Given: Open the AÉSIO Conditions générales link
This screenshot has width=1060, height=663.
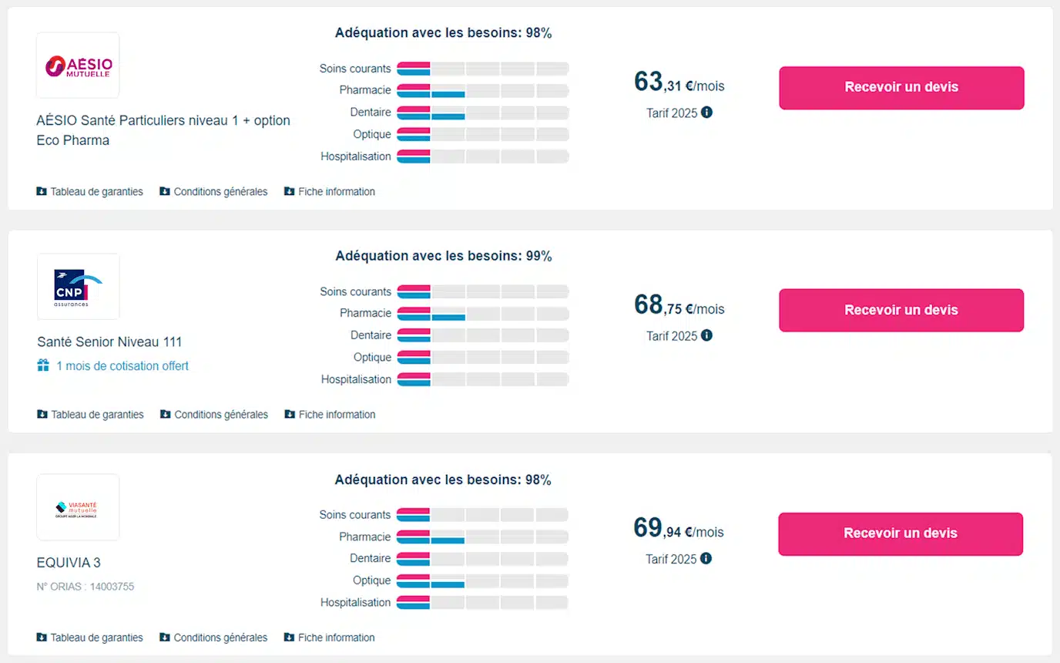Looking at the screenshot, I should pos(220,192).
